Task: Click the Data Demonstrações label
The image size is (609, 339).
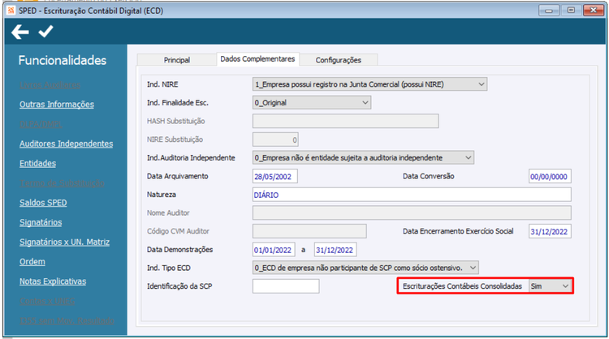Action: coord(179,250)
